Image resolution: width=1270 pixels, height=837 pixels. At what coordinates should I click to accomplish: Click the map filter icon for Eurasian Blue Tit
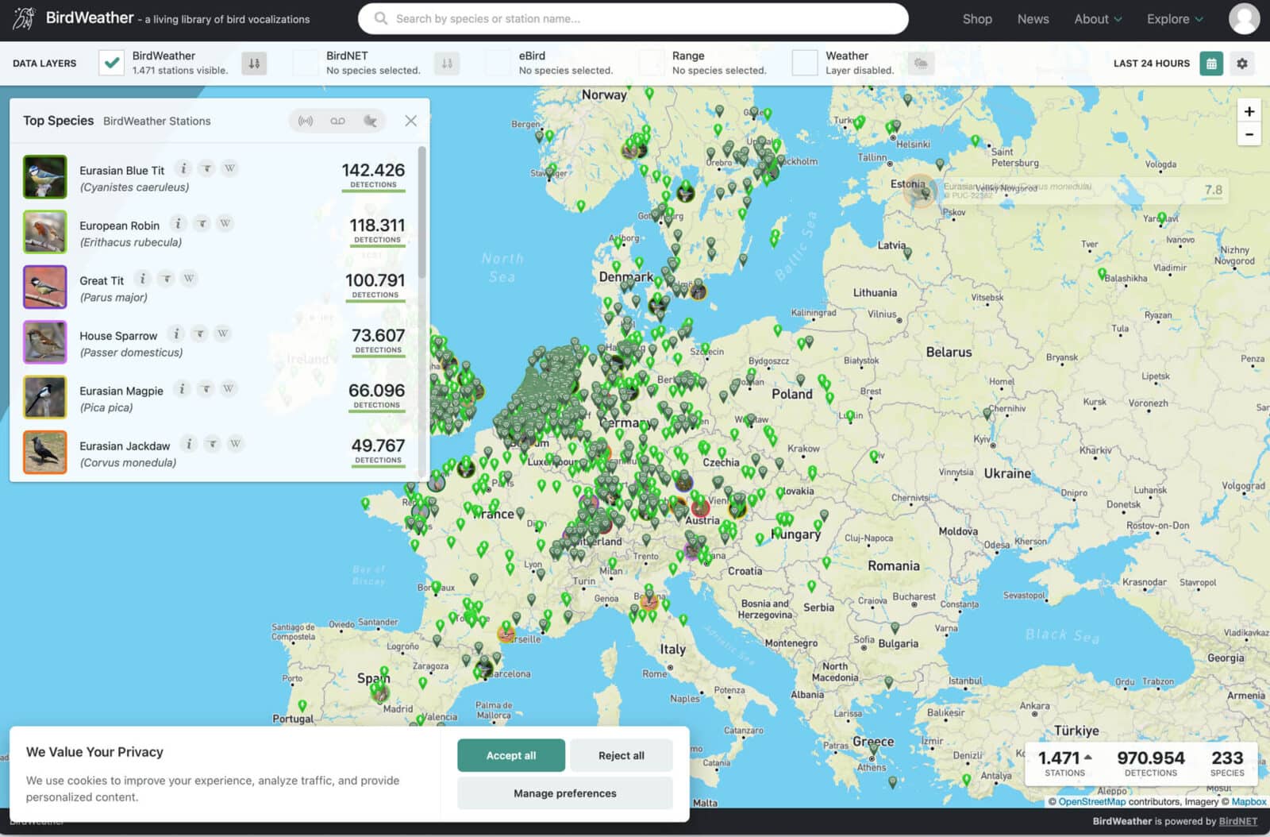click(206, 168)
